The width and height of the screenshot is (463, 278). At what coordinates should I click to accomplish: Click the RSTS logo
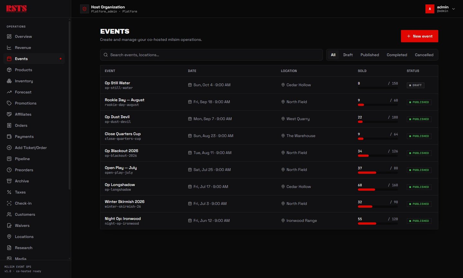point(16,9)
